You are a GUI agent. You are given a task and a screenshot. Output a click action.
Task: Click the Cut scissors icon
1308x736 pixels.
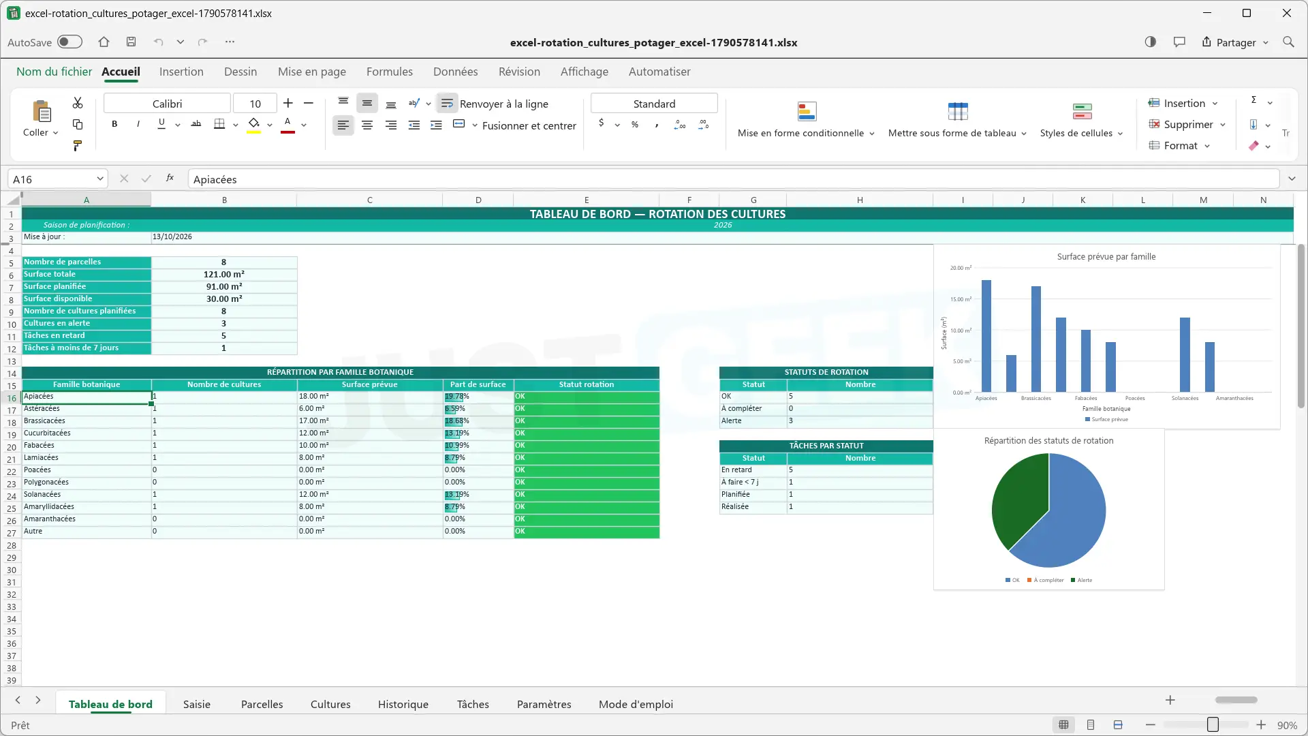click(78, 103)
